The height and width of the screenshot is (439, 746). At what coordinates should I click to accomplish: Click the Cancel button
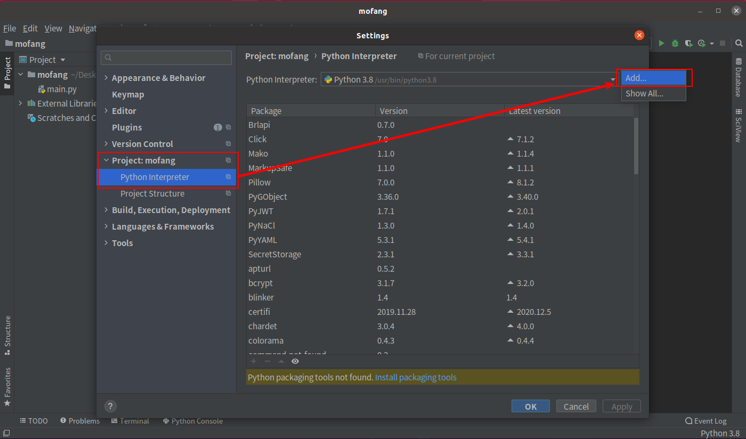[576, 406]
